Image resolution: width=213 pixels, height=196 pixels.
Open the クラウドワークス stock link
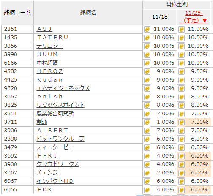pos(58,164)
